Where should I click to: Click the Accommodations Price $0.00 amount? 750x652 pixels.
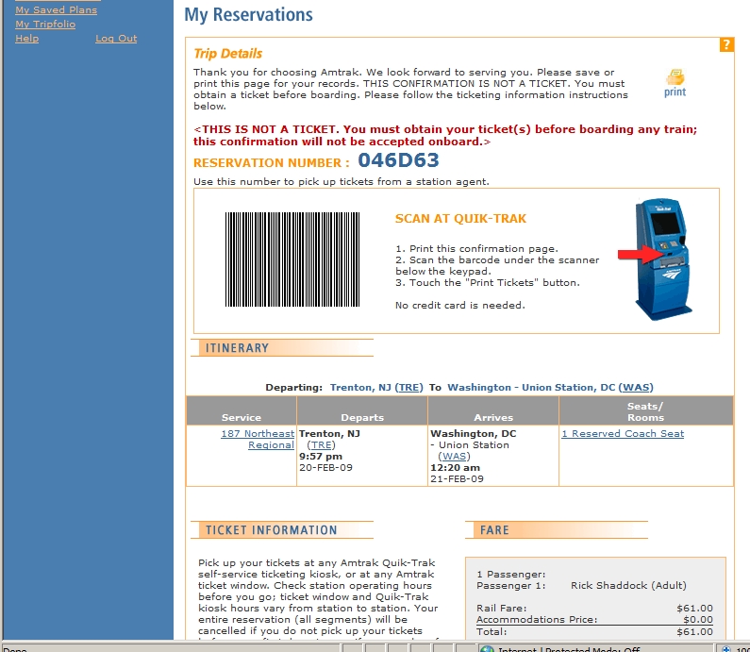coord(698,620)
